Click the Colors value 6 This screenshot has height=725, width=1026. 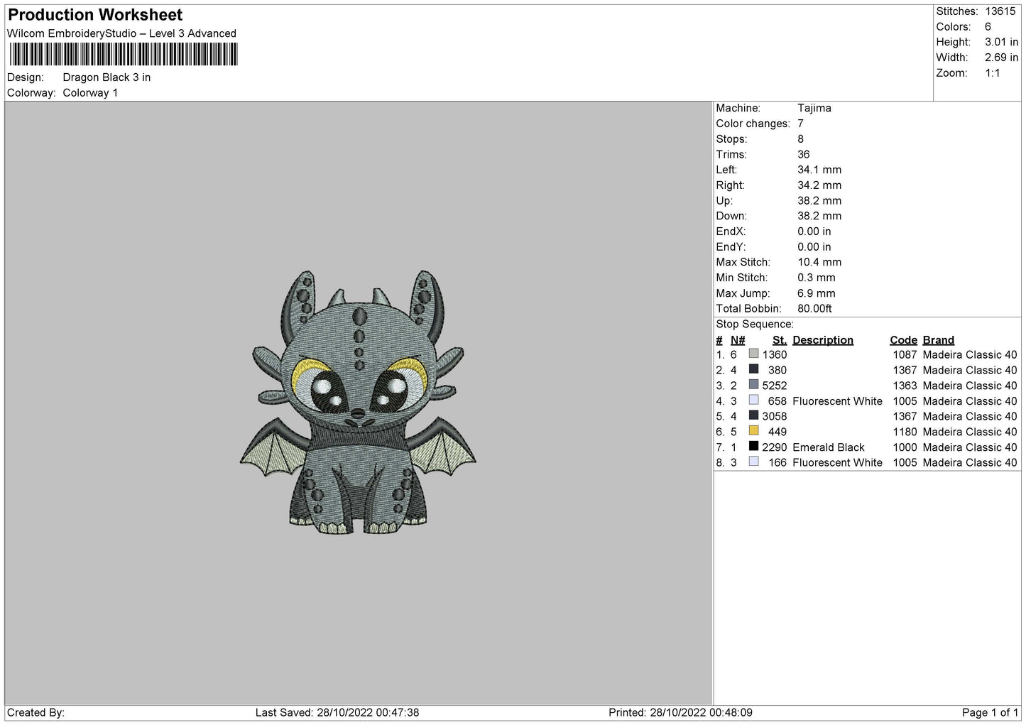tap(988, 27)
